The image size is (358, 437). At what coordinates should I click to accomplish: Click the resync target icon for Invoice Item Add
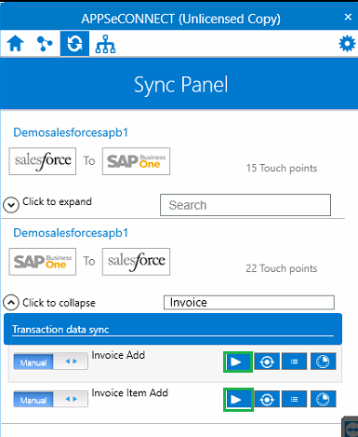267,399
